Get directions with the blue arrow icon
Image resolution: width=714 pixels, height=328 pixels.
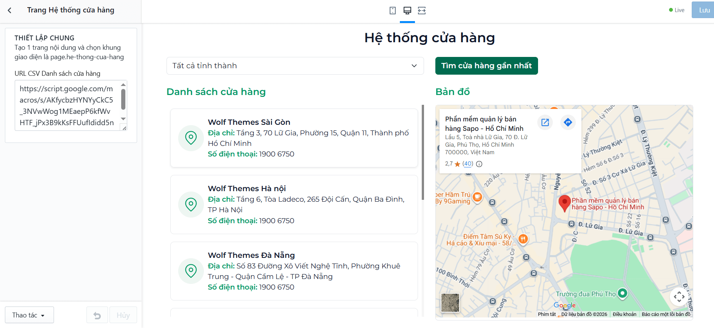coord(568,122)
